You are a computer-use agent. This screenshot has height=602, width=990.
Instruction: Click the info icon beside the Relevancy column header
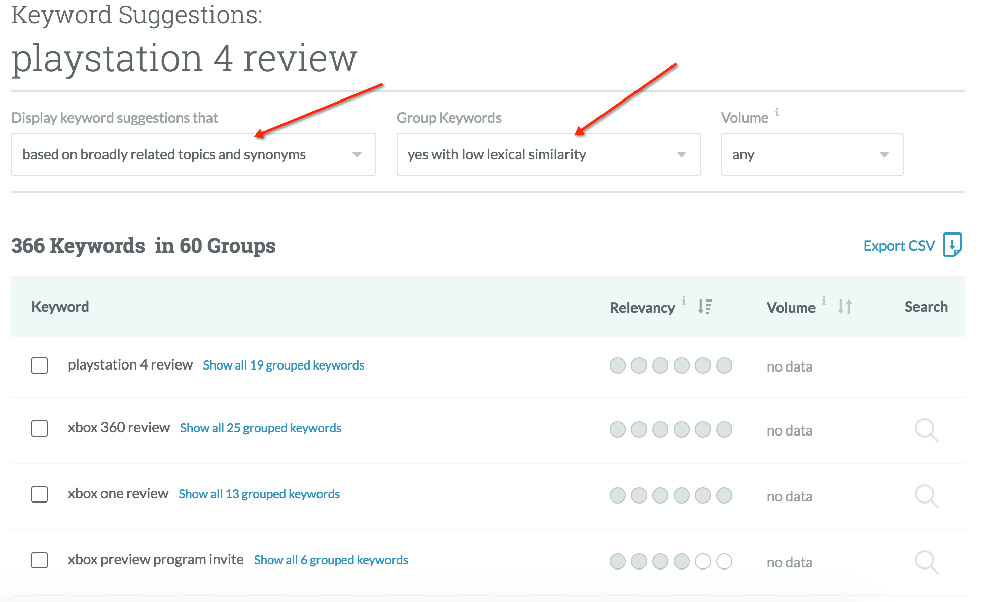[x=684, y=300]
